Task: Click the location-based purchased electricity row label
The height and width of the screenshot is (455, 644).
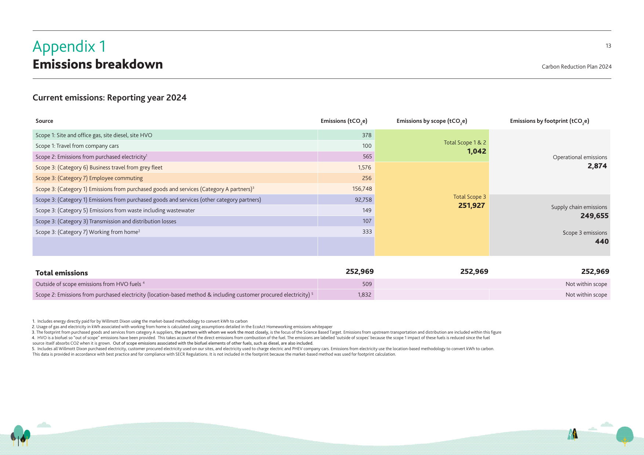Action: click(174, 295)
